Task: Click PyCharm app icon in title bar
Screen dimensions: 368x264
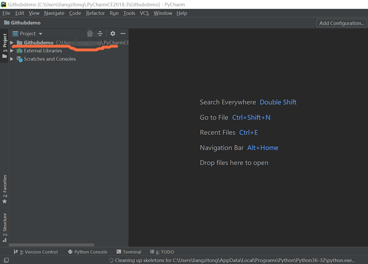Action: click(4, 5)
